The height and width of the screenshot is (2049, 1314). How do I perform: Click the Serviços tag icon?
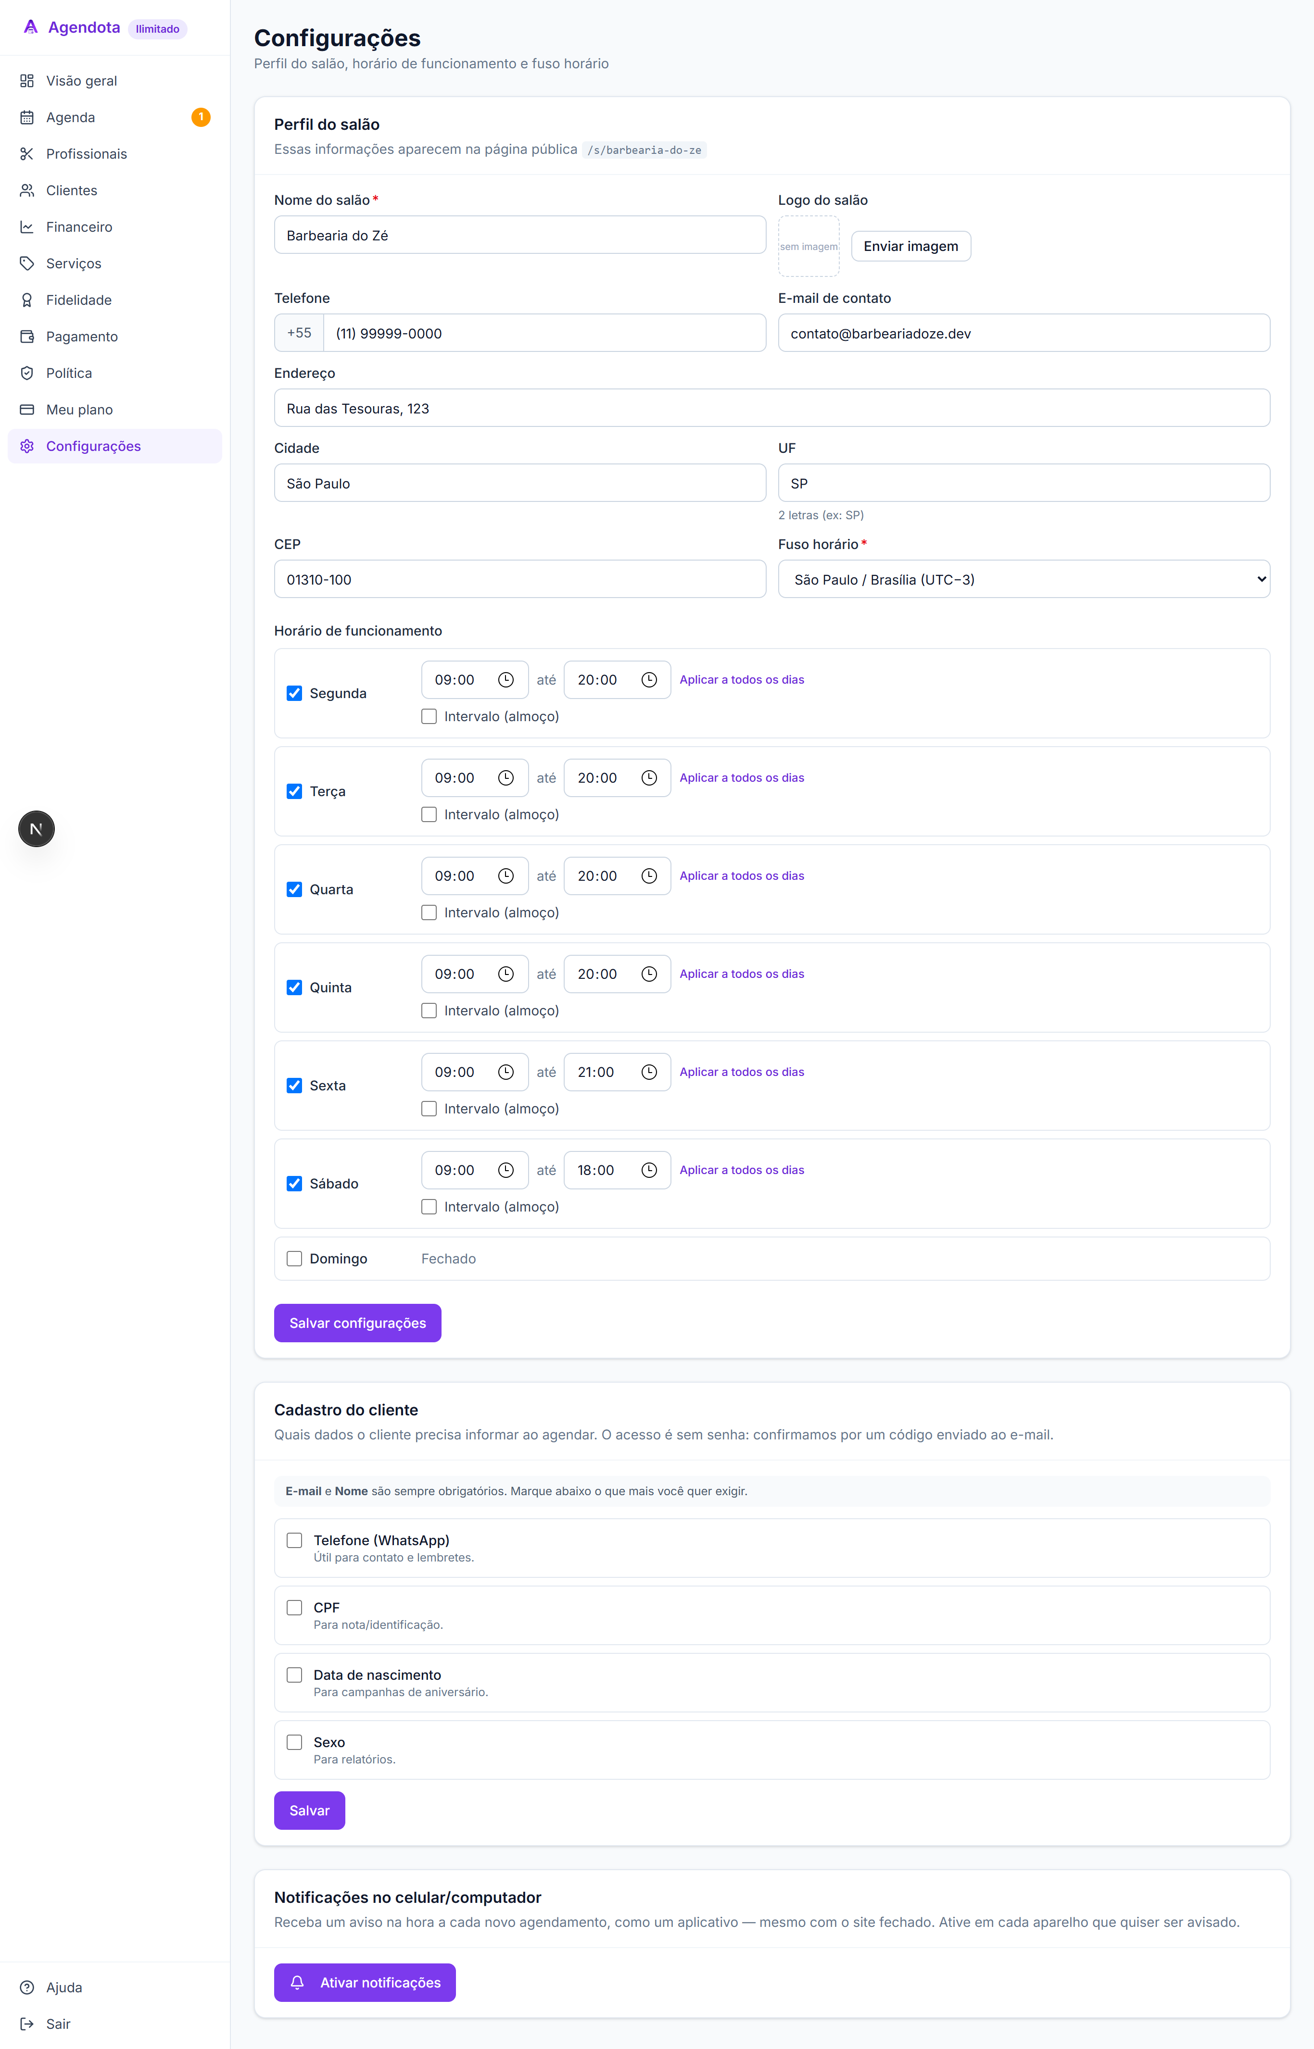27,263
